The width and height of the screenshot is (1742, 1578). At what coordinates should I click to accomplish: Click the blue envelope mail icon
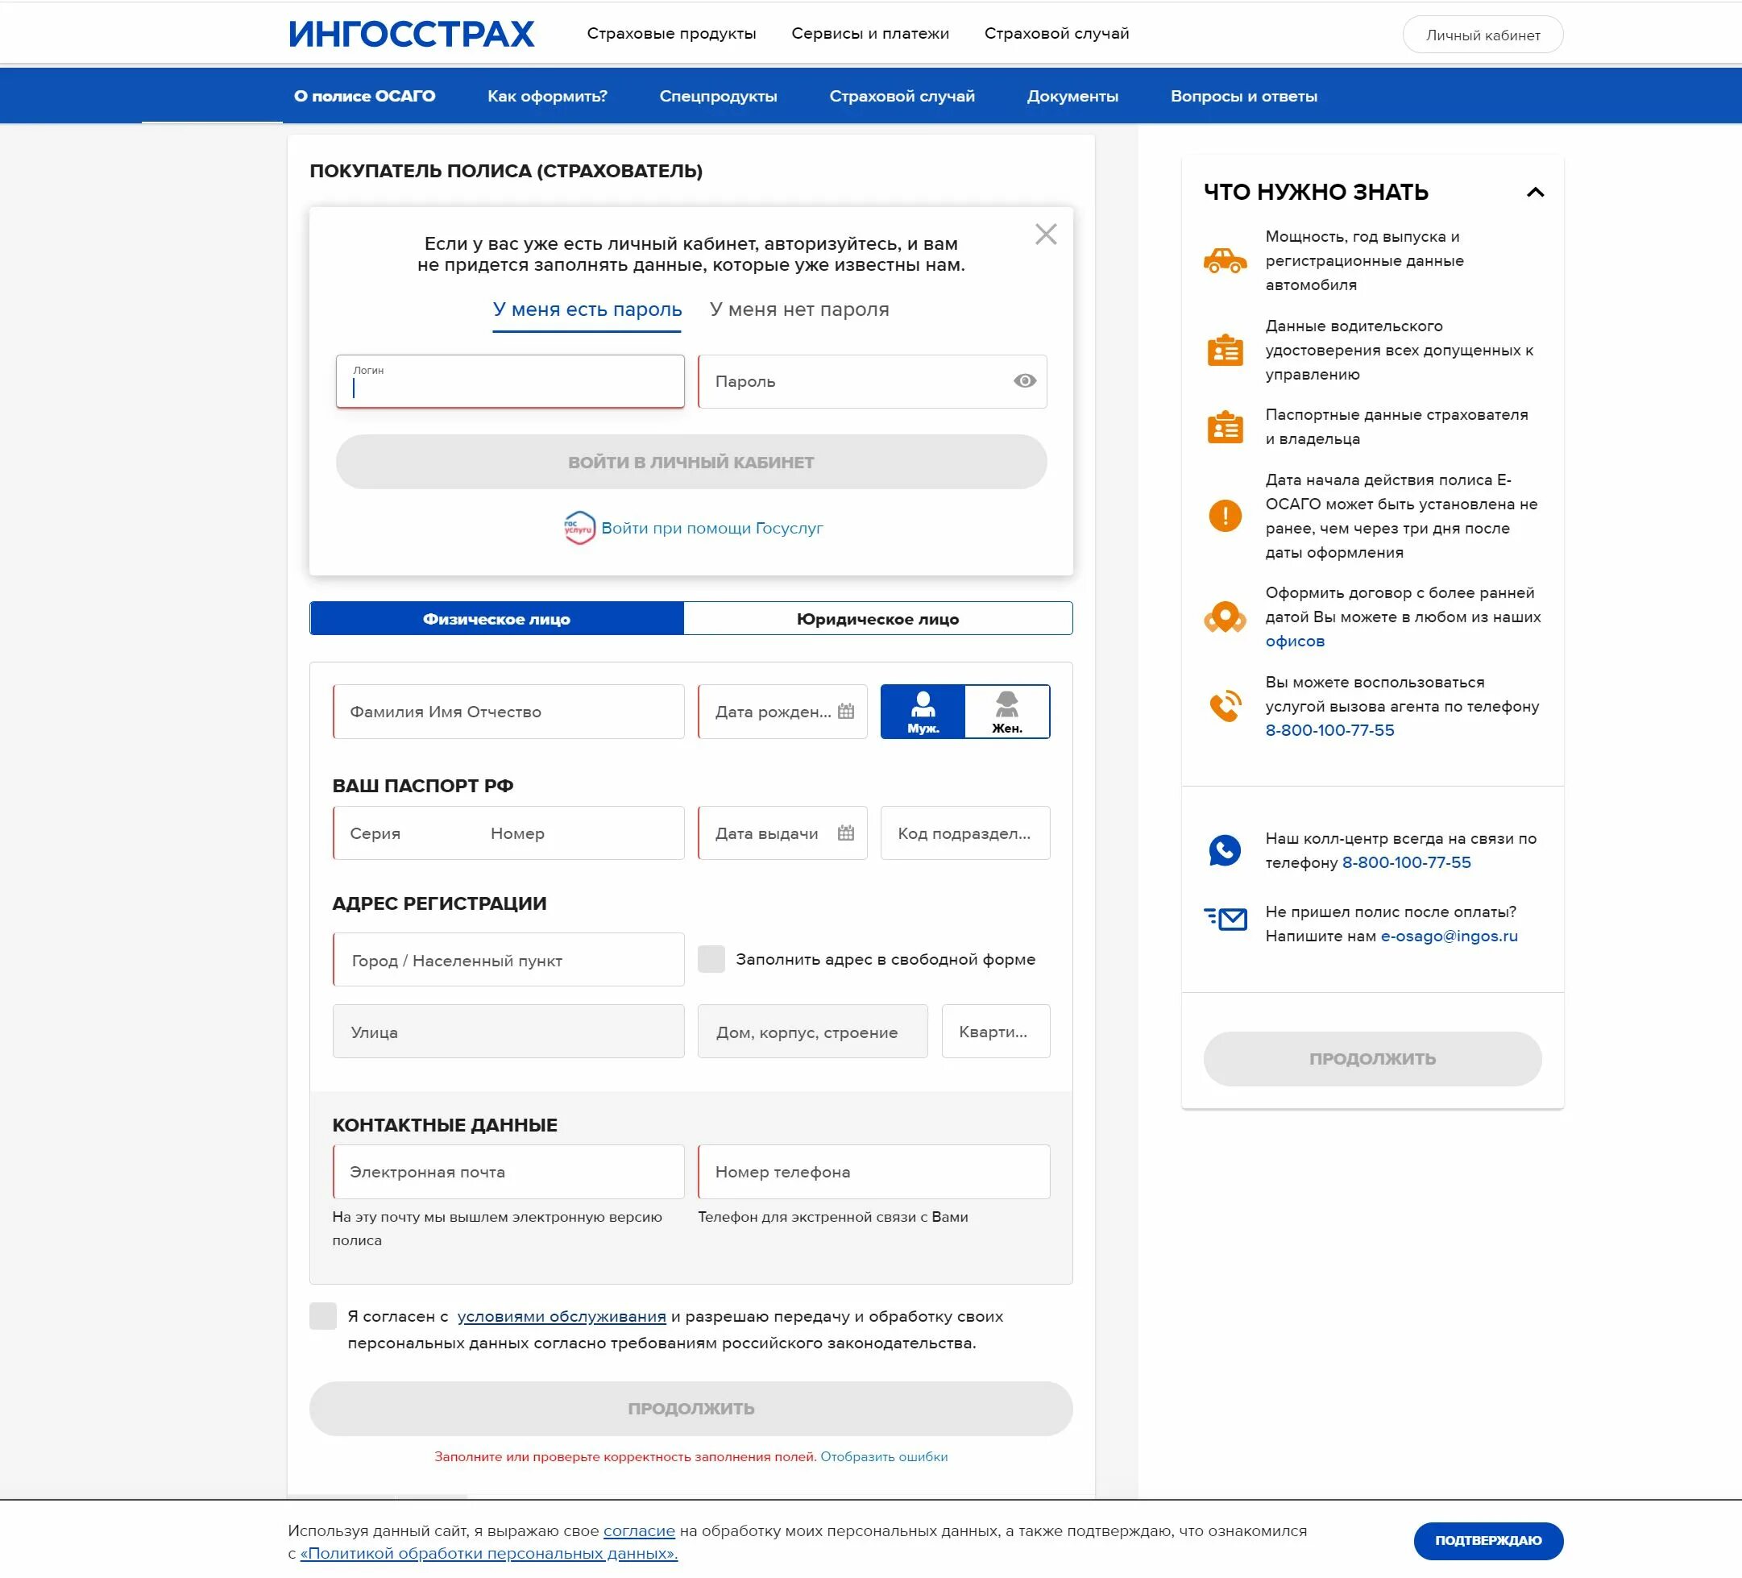pyautogui.click(x=1225, y=919)
